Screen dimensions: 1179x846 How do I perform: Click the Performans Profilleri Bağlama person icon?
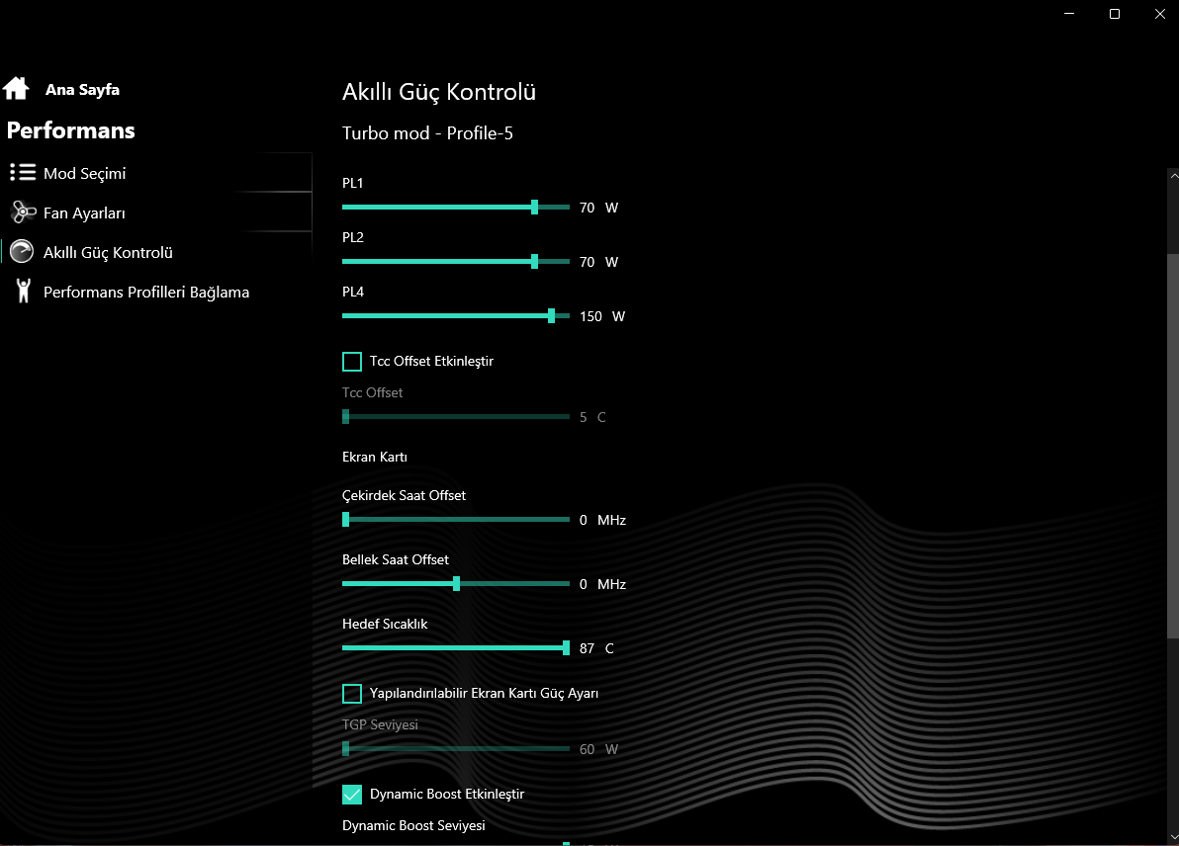click(23, 292)
